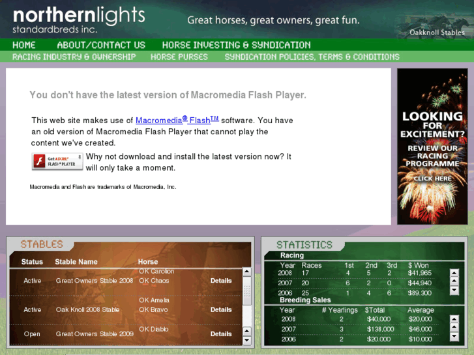Click the Open status of Stable 2009
The width and height of the screenshot is (474, 355).
pyautogui.click(x=32, y=334)
